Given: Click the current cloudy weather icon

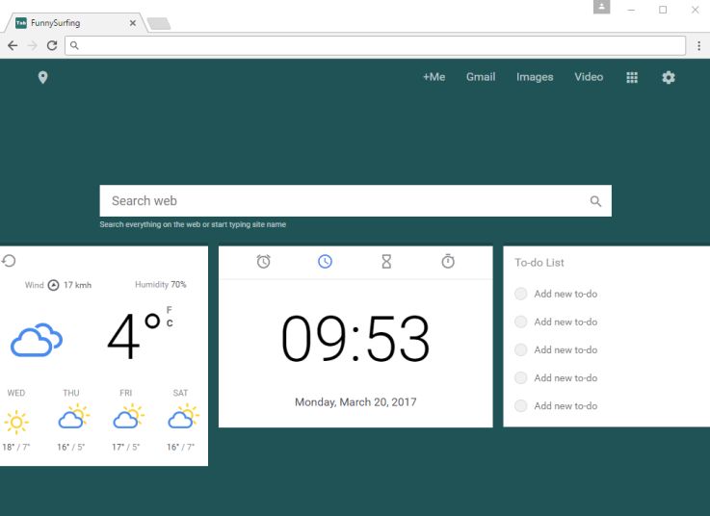Looking at the screenshot, I should 37,340.
